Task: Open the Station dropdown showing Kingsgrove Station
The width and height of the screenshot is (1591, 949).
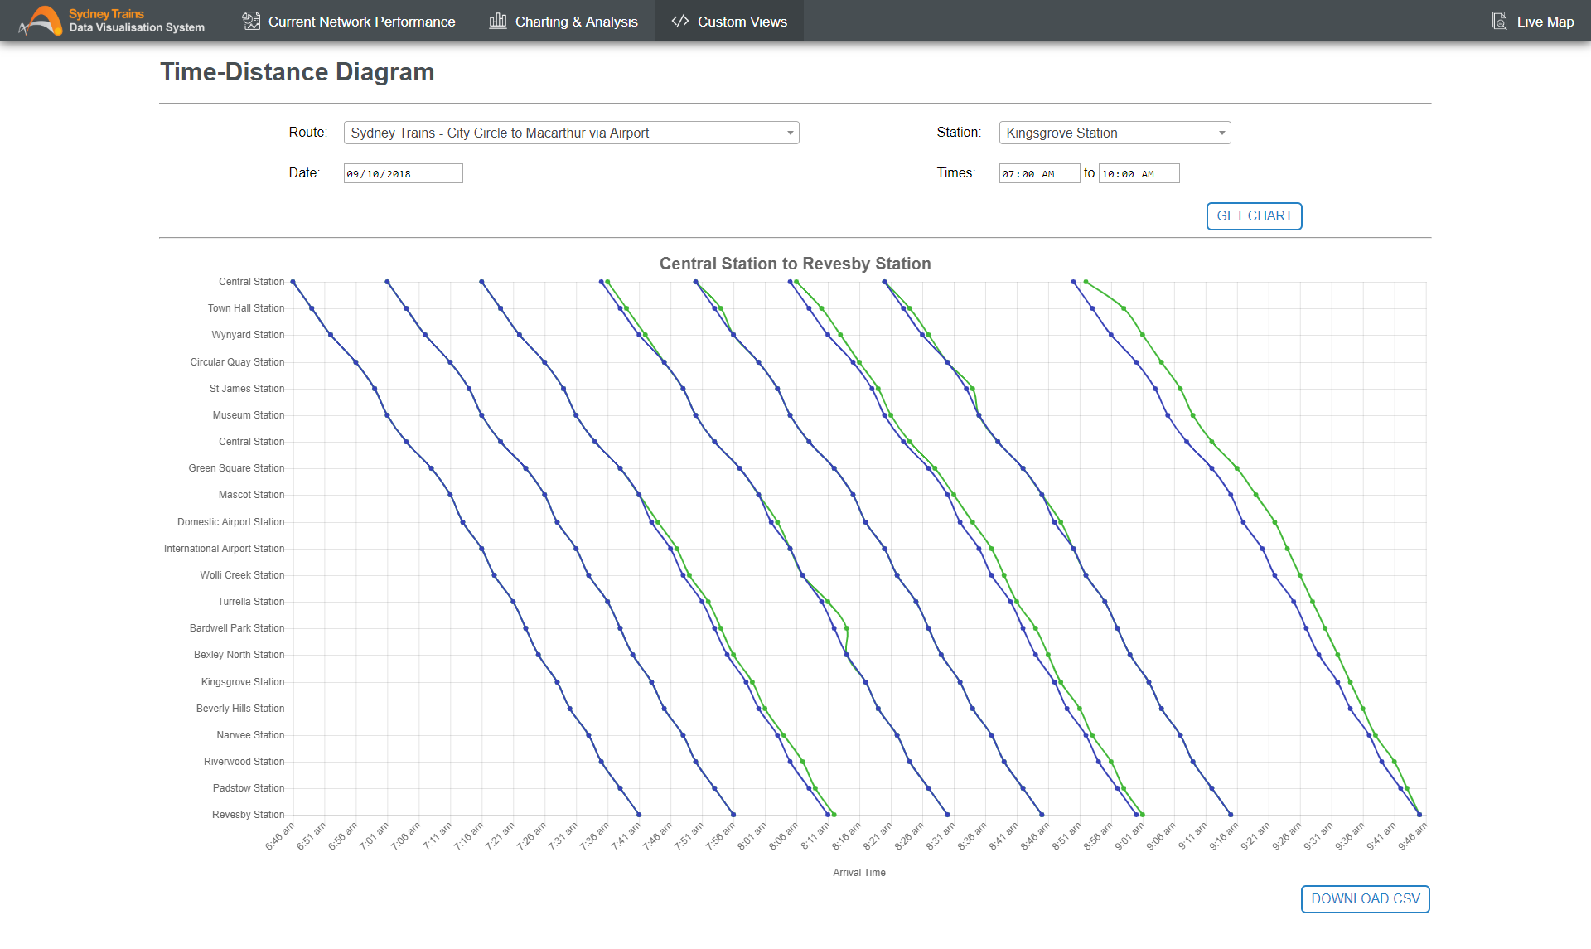Action: click(1115, 133)
